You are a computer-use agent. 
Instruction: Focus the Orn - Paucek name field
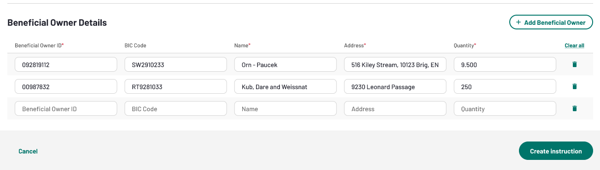[285, 64]
